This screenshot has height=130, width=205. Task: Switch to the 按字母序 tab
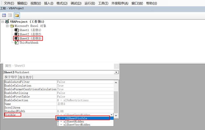pyautogui.click(x=11, y=77)
